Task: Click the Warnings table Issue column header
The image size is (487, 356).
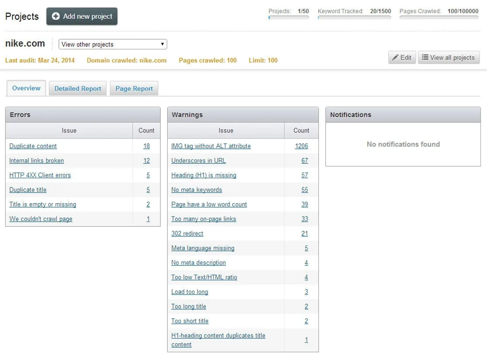Action: [x=226, y=131]
